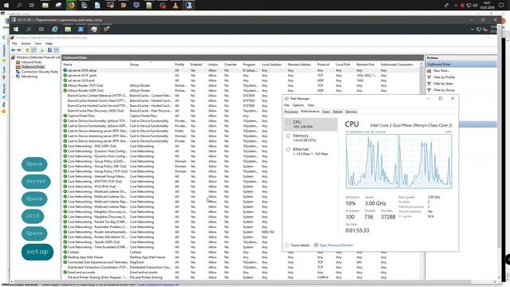Image resolution: width=510 pixels, height=287 pixels.
Task: Switch to the Users tab in Task Manager
Action: pos(326,112)
